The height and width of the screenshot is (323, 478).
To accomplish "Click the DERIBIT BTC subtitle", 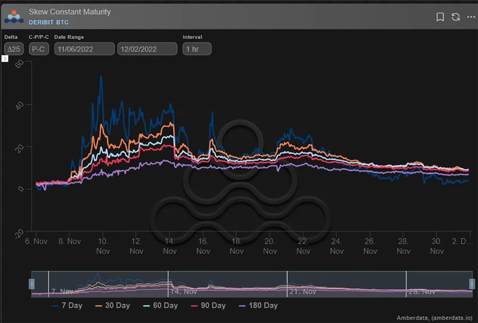I will (49, 22).
